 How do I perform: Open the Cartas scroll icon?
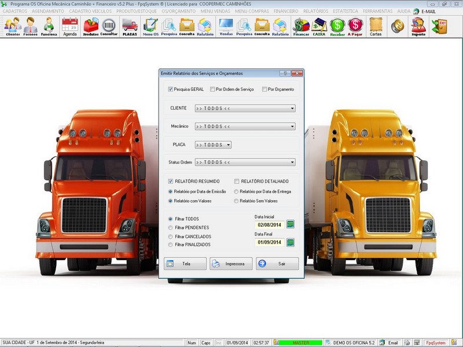pyautogui.click(x=376, y=27)
